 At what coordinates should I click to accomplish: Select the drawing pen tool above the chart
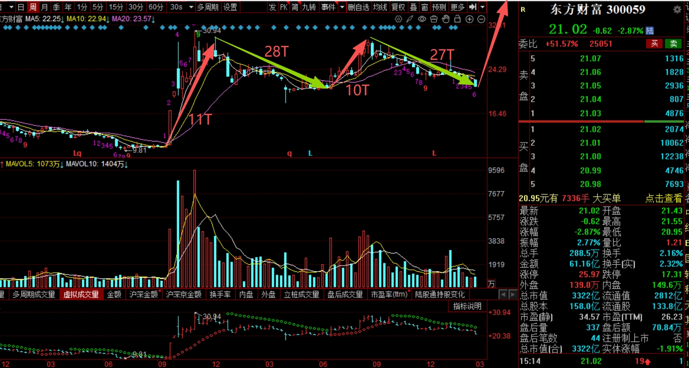click(410, 19)
